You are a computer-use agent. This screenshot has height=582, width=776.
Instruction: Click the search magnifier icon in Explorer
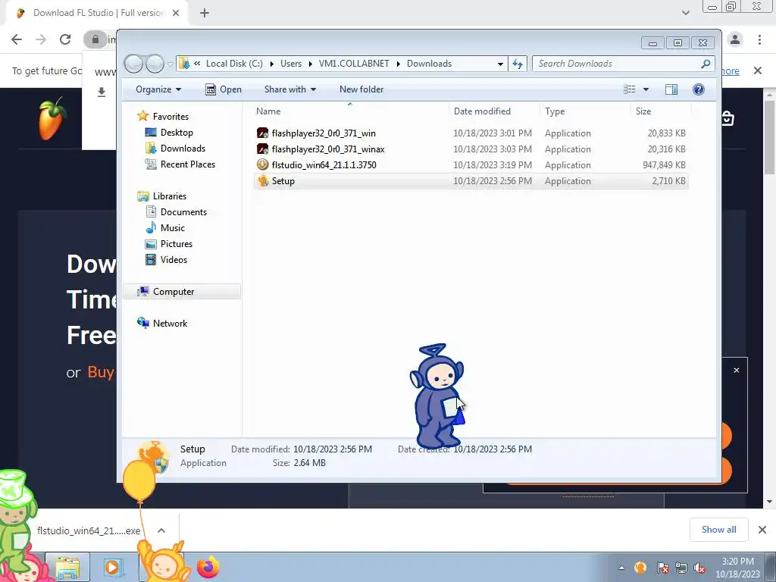pos(706,64)
